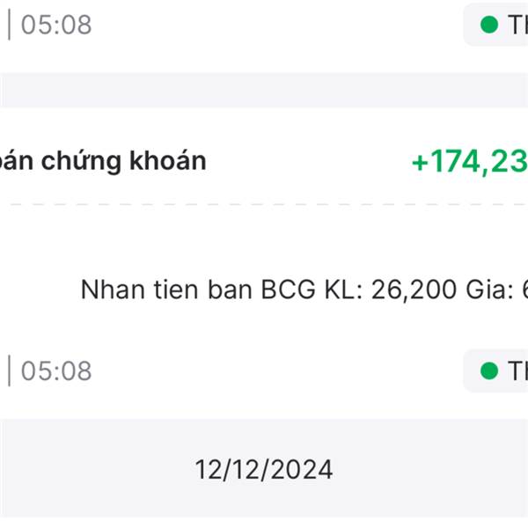Click the top 05:08 timestamp
This screenshot has height=528, width=528.
56,25
